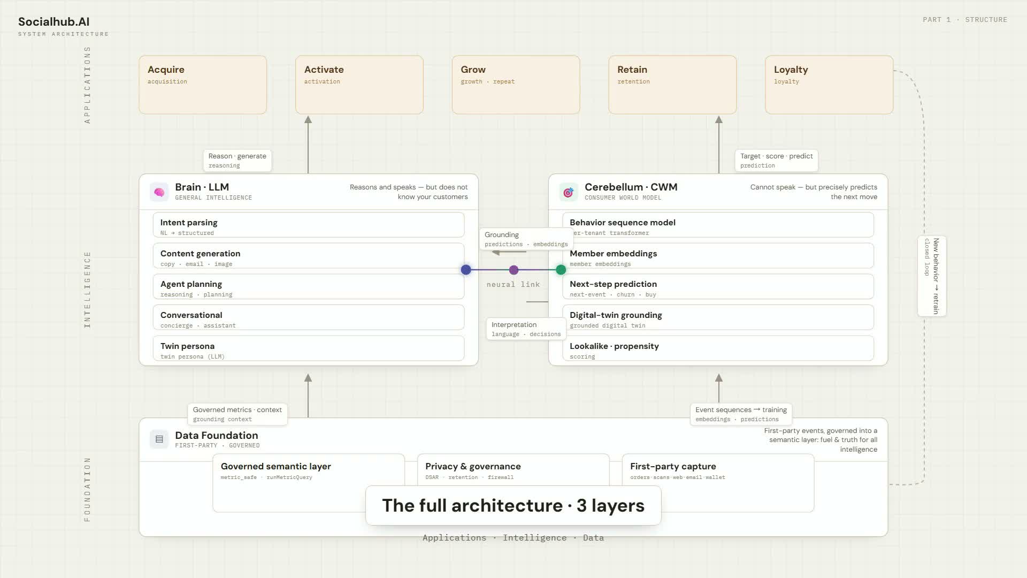The height and width of the screenshot is (578, 1027).
Task: Click the Interpretation language decisions label
Action: pyautogui.click(x=526, y=329)
